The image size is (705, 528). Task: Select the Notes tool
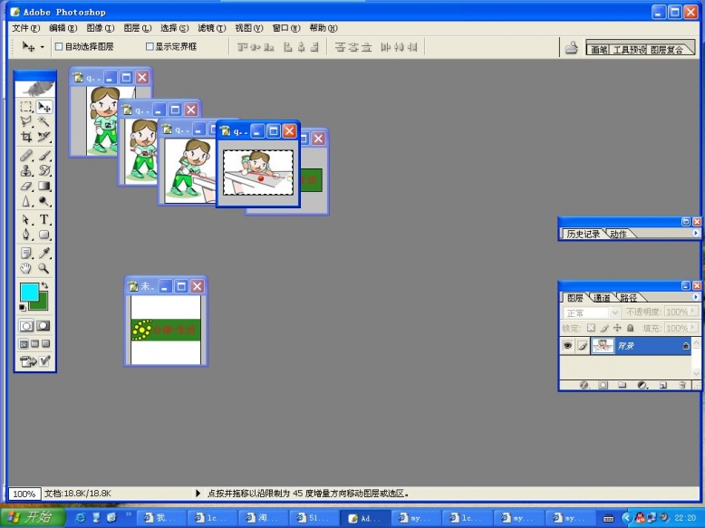point(26,254)
